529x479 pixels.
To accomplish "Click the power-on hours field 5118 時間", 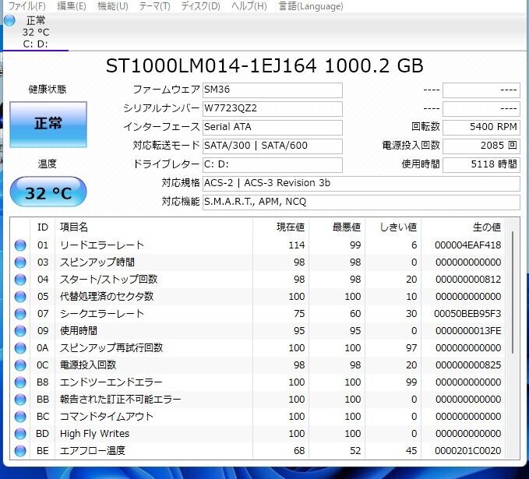I will pos(481,164).
